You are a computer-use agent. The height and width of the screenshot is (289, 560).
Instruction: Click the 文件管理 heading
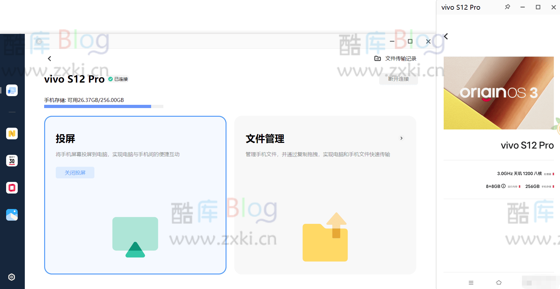(265, 139)
